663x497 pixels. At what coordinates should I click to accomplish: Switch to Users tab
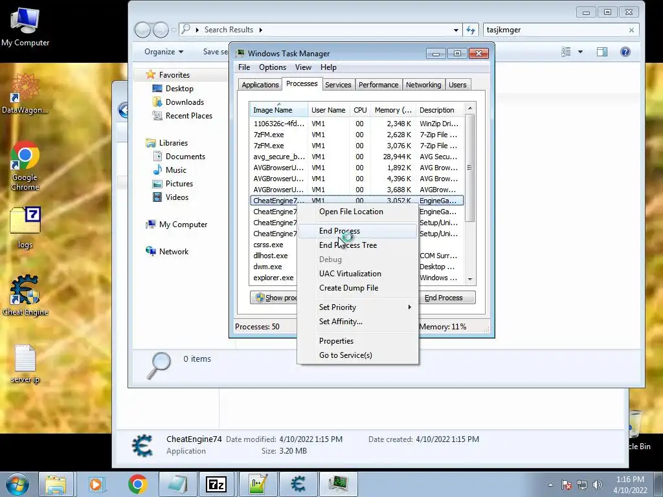pyautogui.click(x=458, y=85)
